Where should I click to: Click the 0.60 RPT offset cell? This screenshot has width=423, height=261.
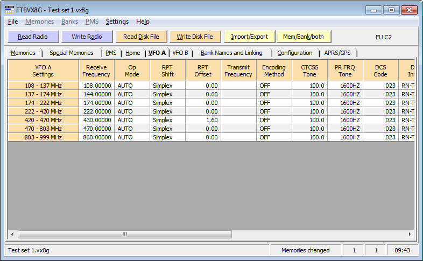click(203, 94)
